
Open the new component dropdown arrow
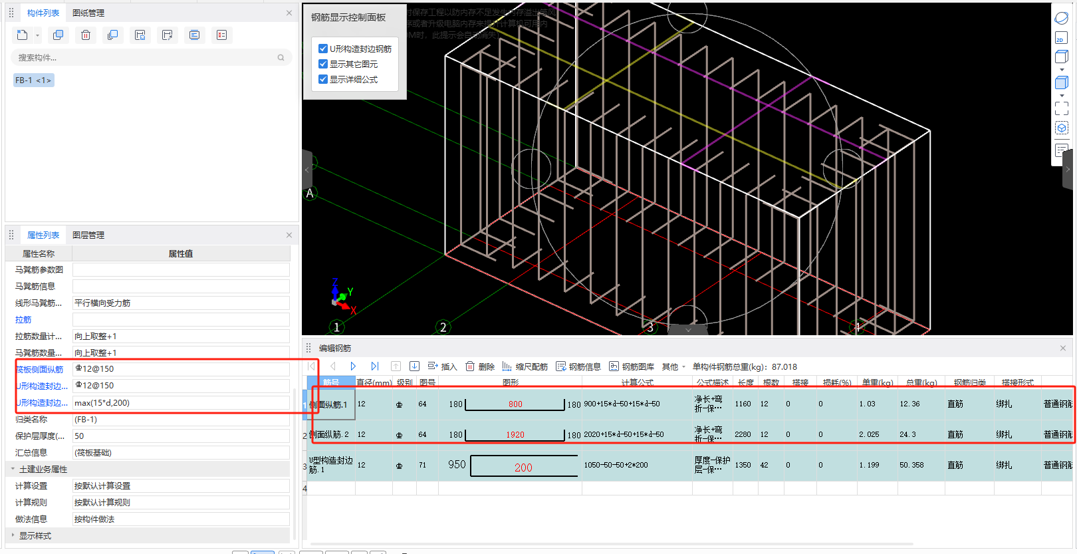(37, 36)
